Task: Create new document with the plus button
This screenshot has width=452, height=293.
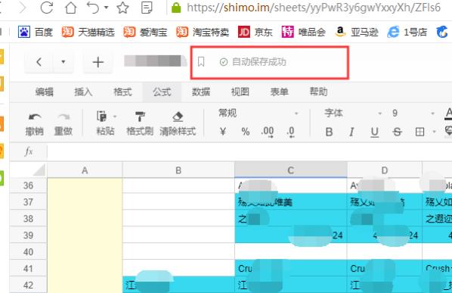Action: click(98, 62)
